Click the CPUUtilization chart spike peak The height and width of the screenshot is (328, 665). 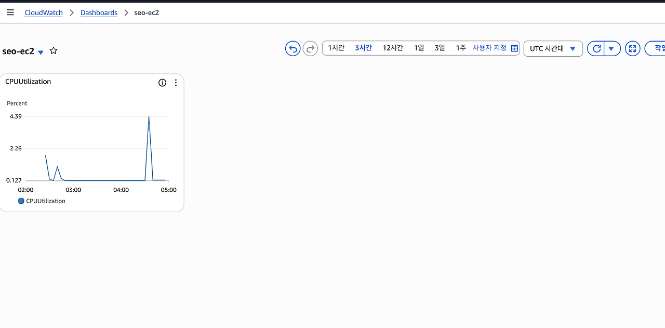pyautogui.click(x=149, y=117)
